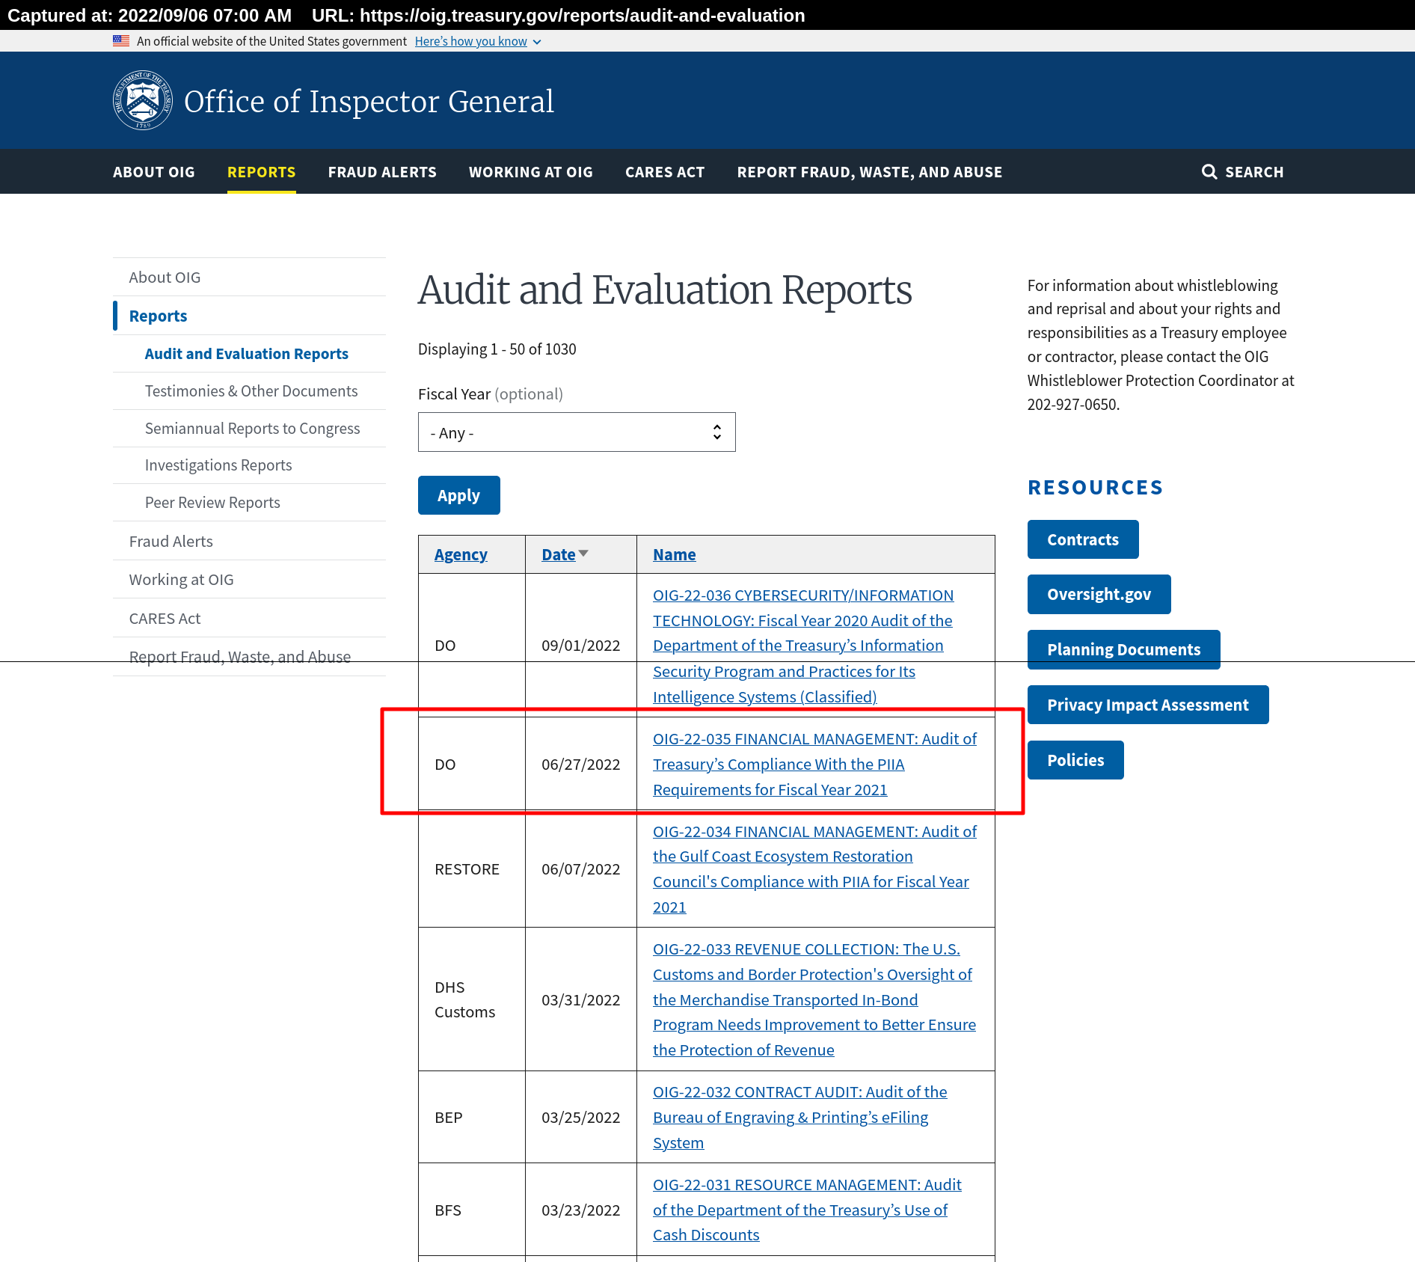Viewport: 1415px width, 1262px height.
Task: Click the 03/23/2022 date cell
Action: click(x=581, y=1210)
